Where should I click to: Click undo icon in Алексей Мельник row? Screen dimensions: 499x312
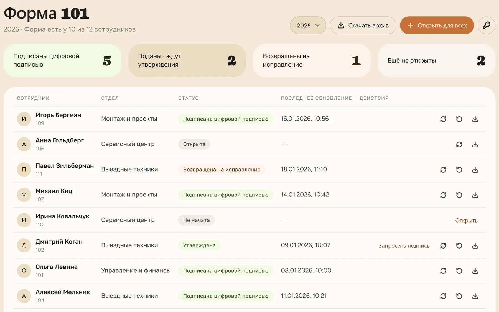pos(459,296)
